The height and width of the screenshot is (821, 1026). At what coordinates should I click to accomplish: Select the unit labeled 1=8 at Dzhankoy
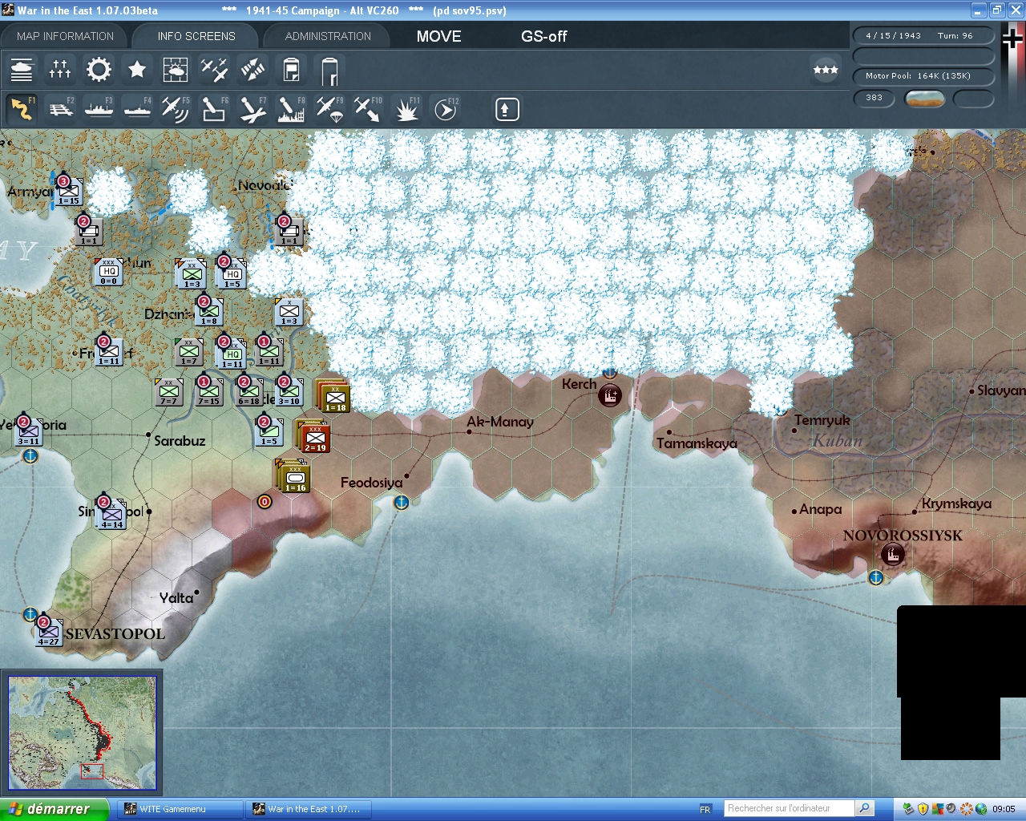point(208,311)
